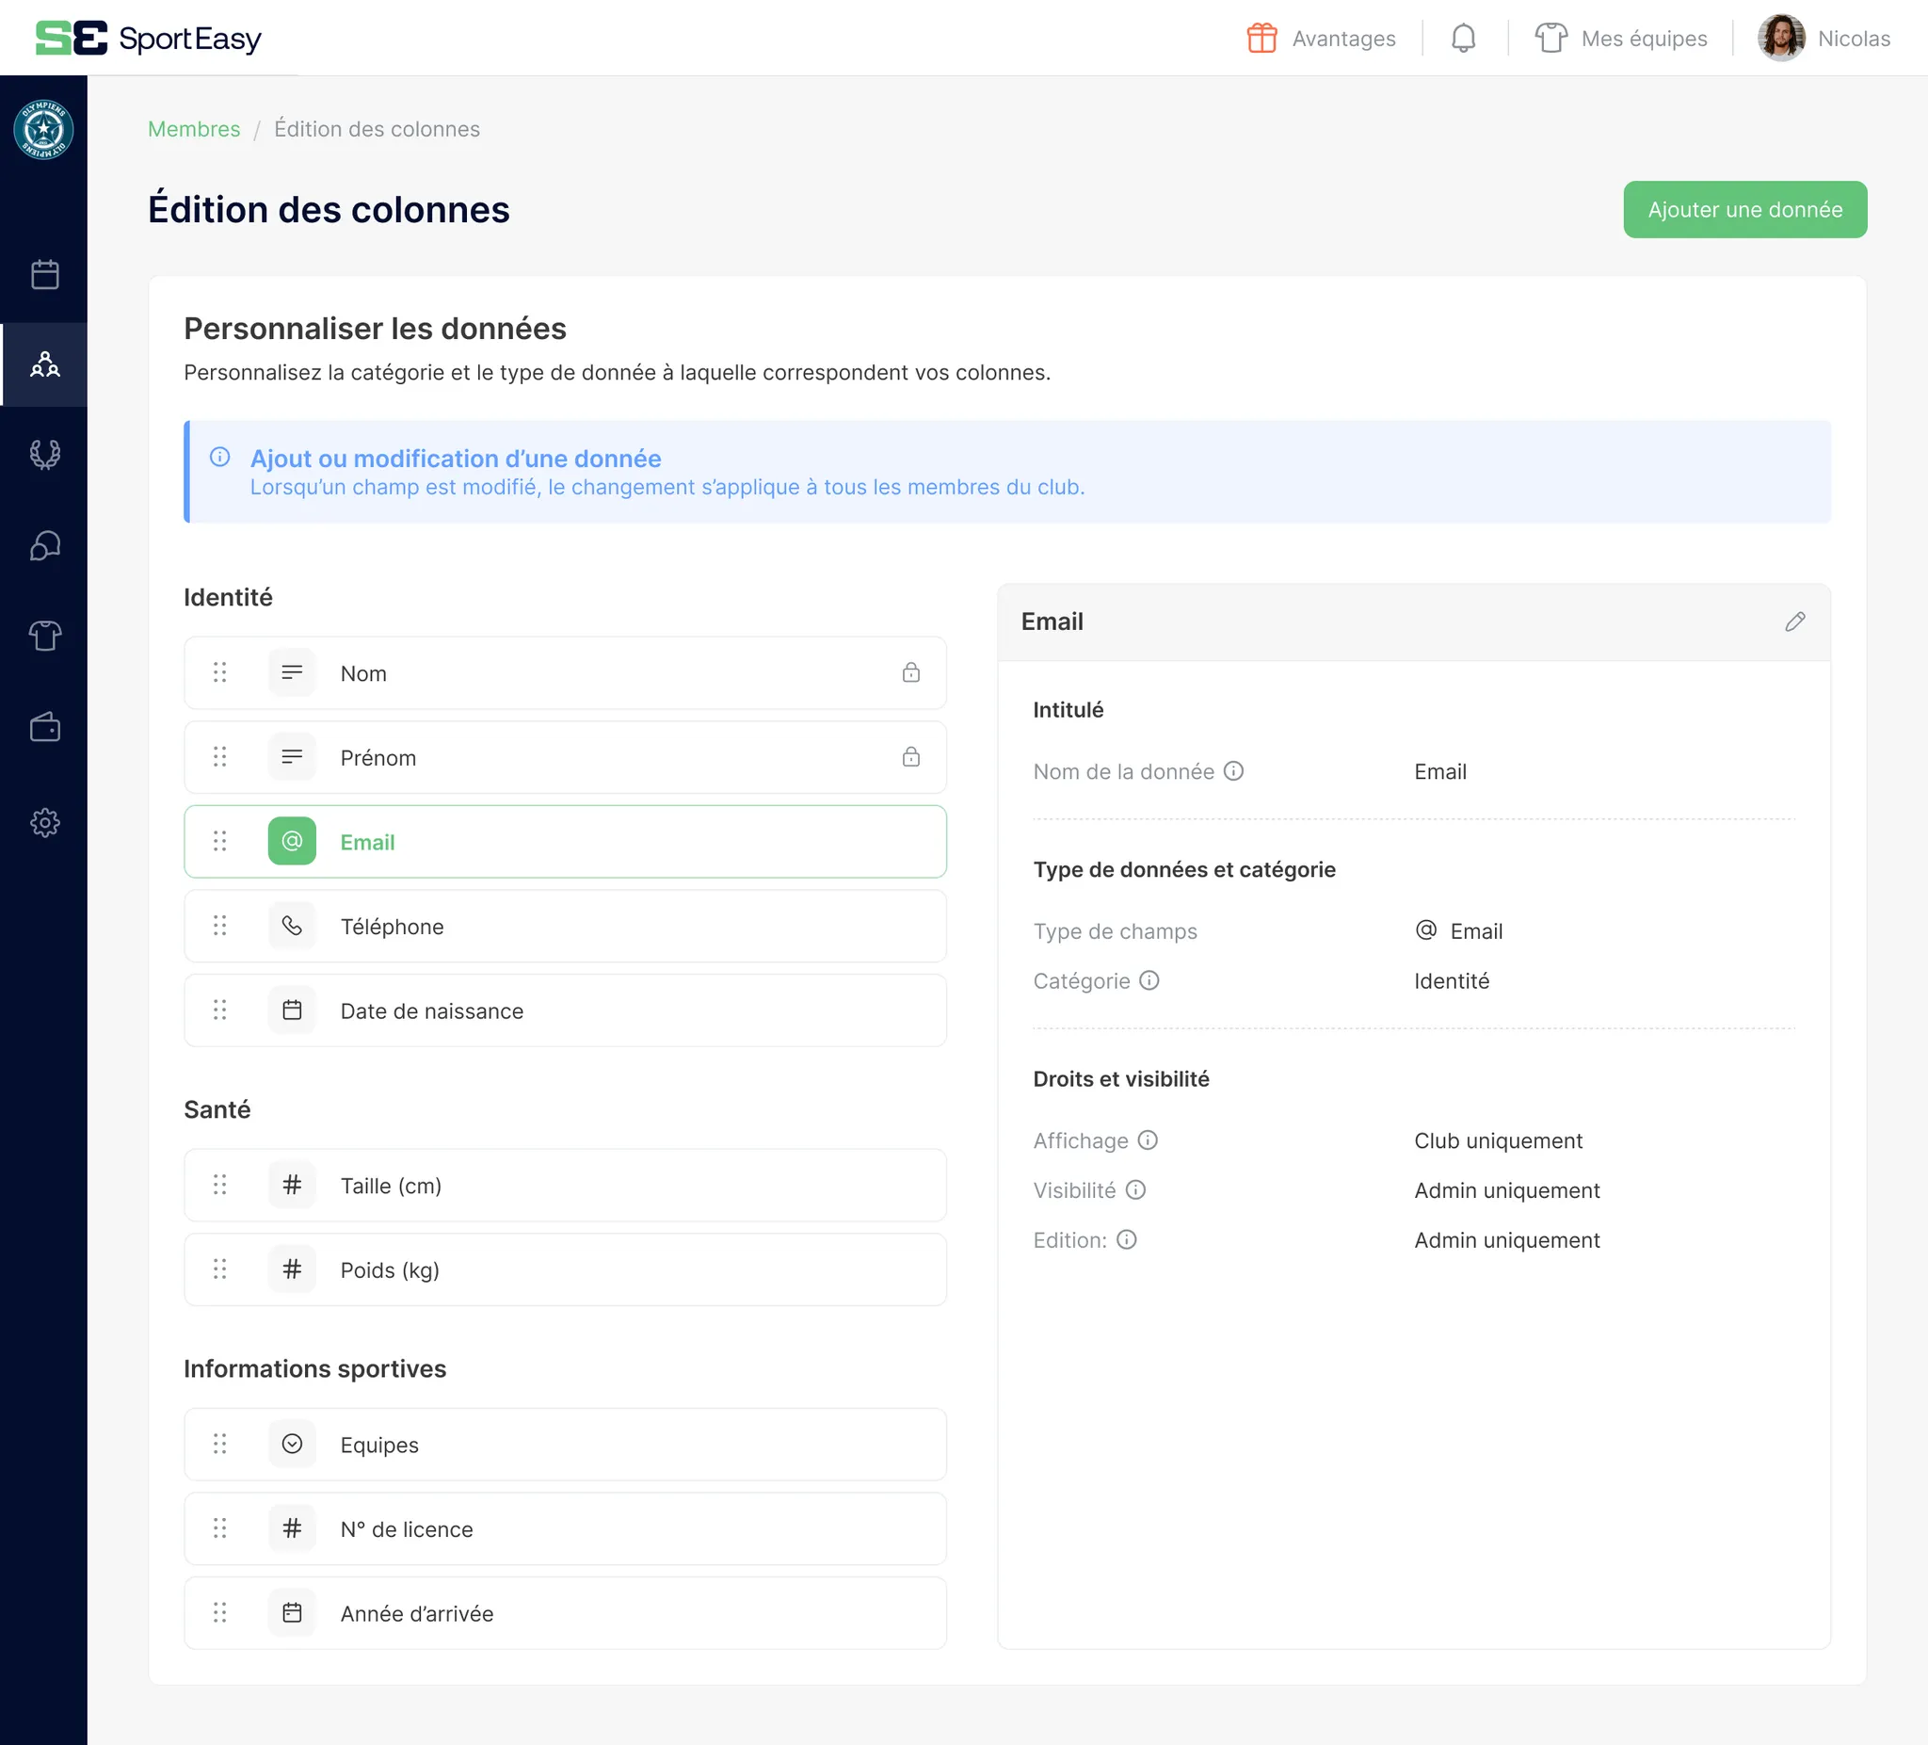
Task: Click info icon next to Affichage
Action: 1147,1140
